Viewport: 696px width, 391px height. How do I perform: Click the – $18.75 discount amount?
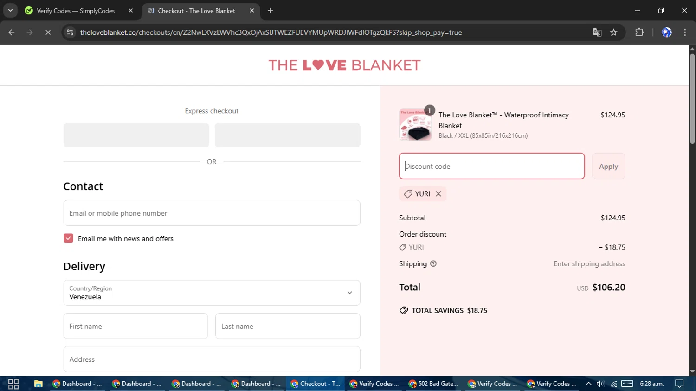612,247
